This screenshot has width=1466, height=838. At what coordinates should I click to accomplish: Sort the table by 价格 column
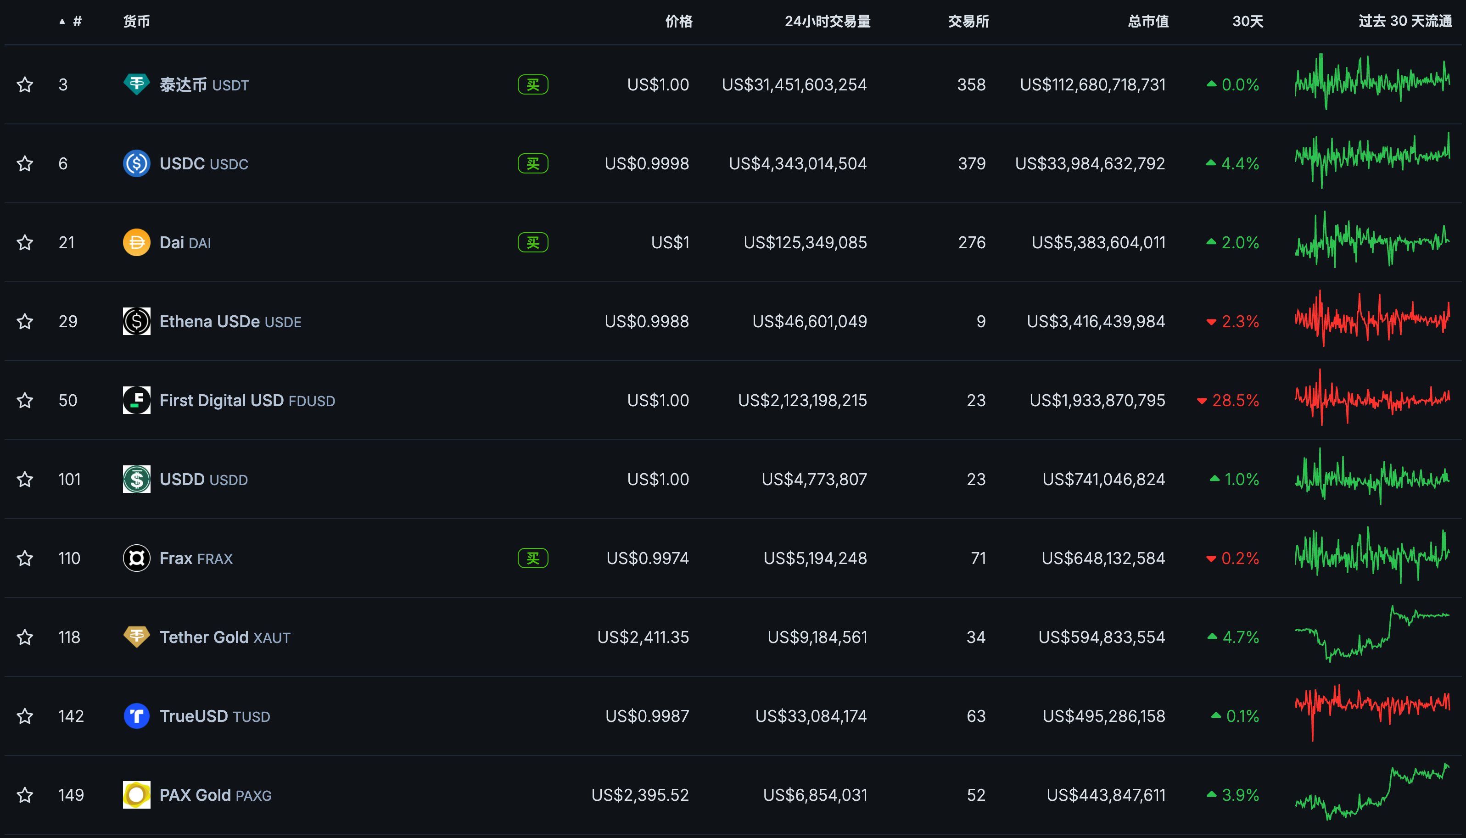pos(678,21)
